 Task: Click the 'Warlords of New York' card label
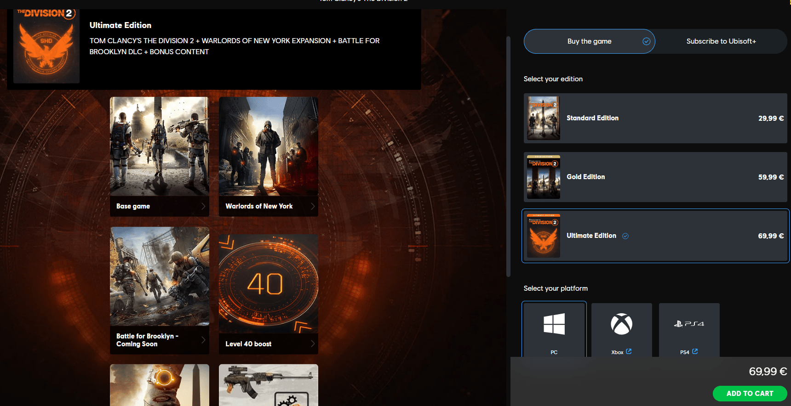(x=259, y=206)
